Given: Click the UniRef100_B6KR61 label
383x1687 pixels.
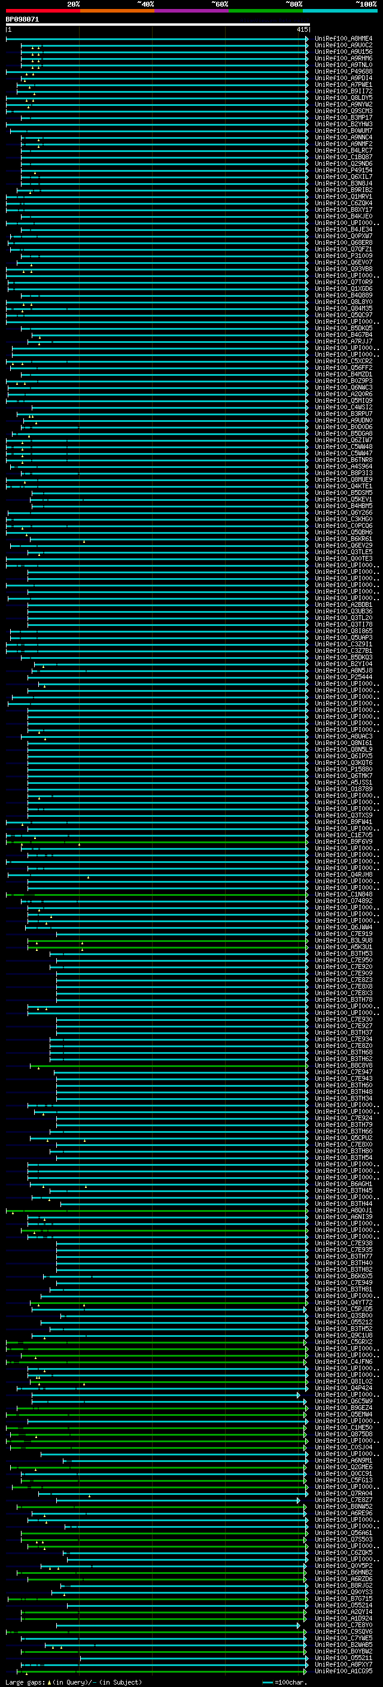Looking at the screenshot, I should (x=344, y=539).
